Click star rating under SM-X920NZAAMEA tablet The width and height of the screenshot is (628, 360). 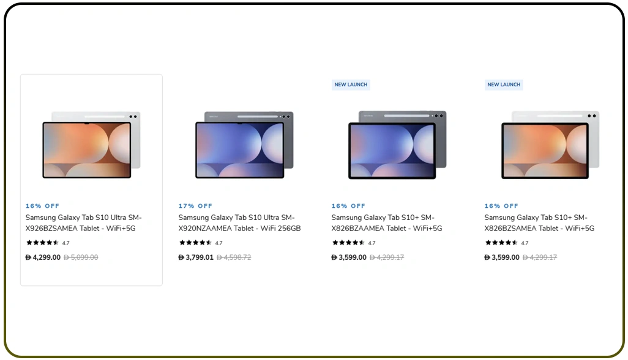click(195, 243)
